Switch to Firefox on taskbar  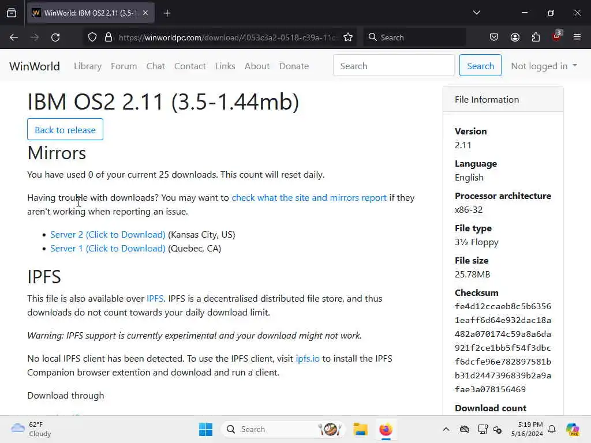pyautogui.click(x=386, y=429)
